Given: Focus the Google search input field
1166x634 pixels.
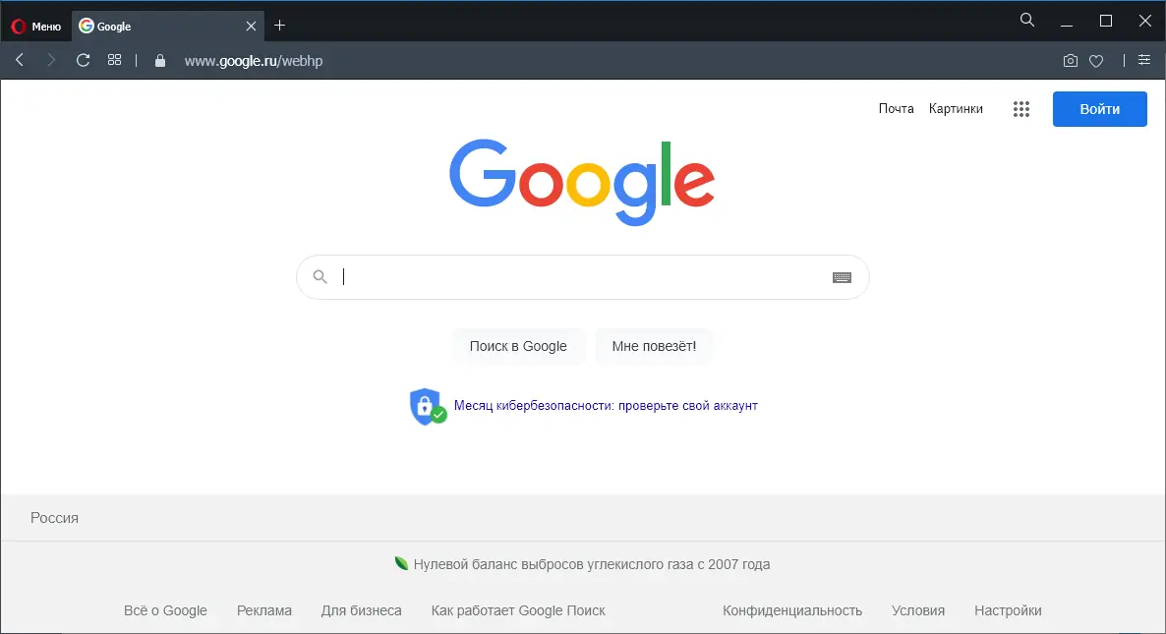Looking at the screenshot, I should pos(583,277).
